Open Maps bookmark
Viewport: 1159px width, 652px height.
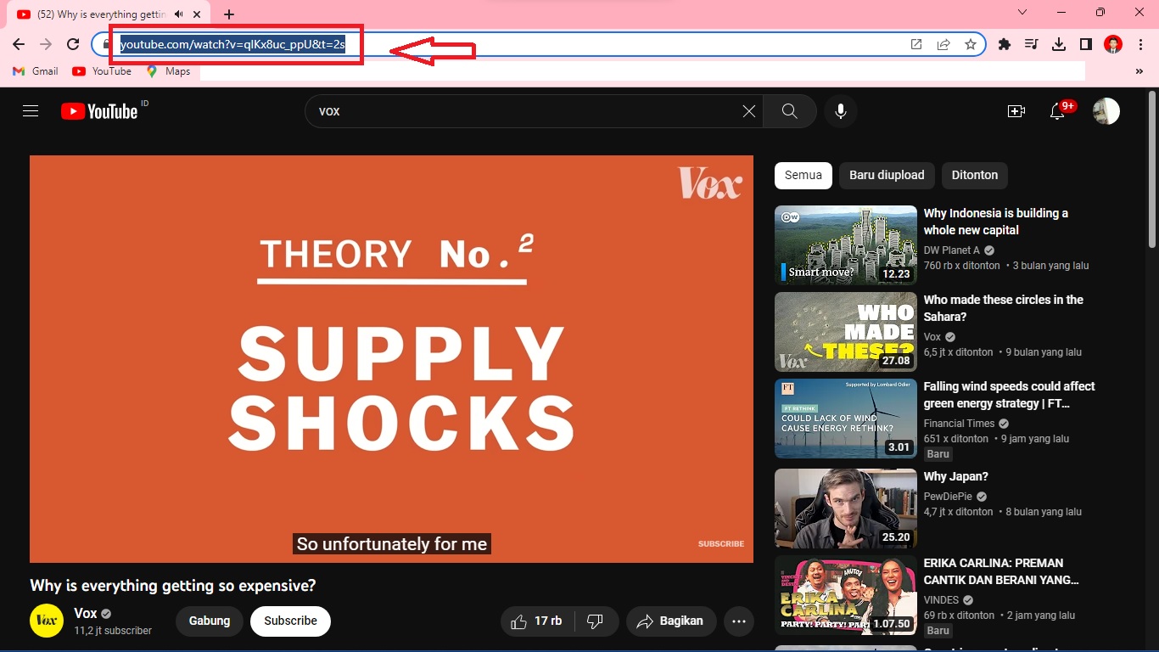pos(168,71)
